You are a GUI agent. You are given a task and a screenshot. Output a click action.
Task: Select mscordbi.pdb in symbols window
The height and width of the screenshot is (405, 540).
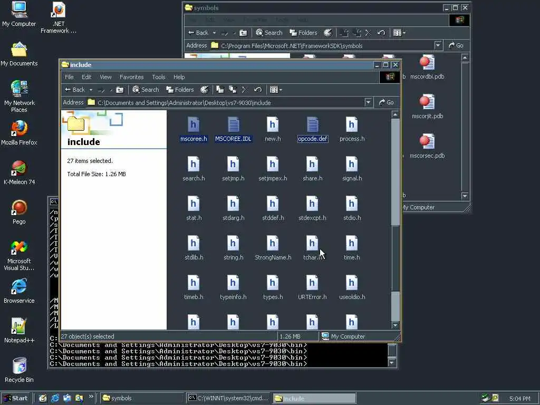[427, 67]
